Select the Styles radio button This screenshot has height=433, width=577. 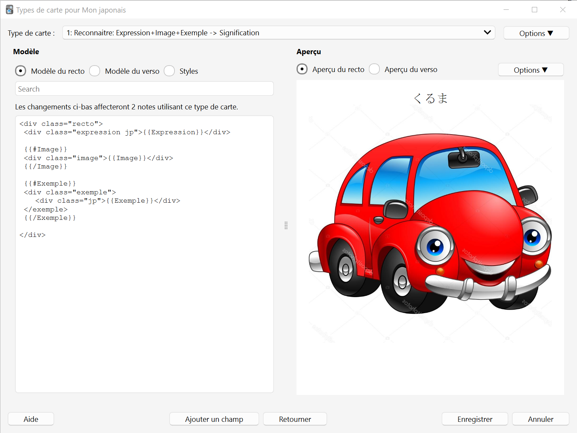click(169, 71)
